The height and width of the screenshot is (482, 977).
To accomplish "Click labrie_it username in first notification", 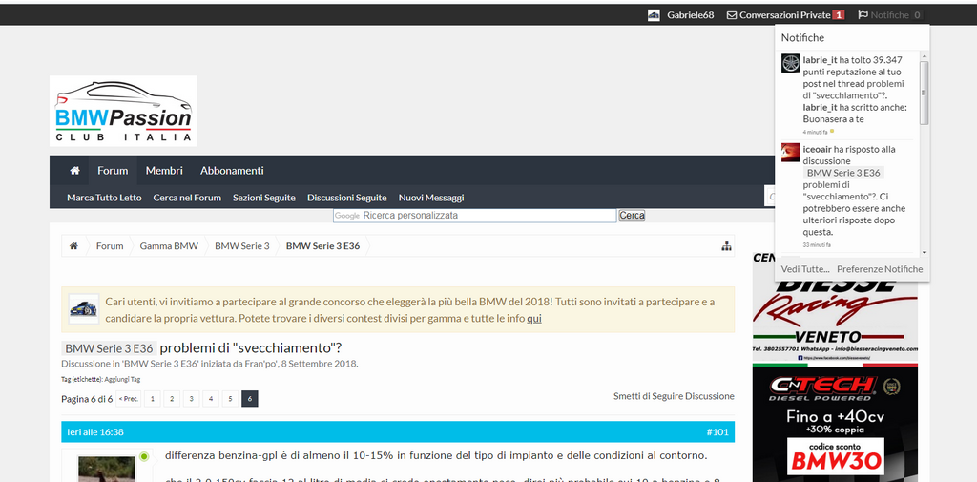I will [820, 60].
